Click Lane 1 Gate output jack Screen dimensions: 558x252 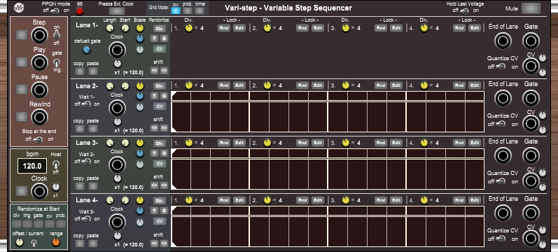point(531,41)
